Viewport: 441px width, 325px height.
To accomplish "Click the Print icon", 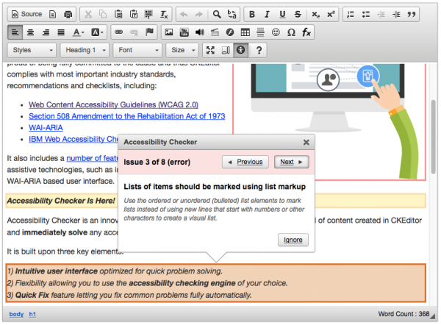I will 68,14.
